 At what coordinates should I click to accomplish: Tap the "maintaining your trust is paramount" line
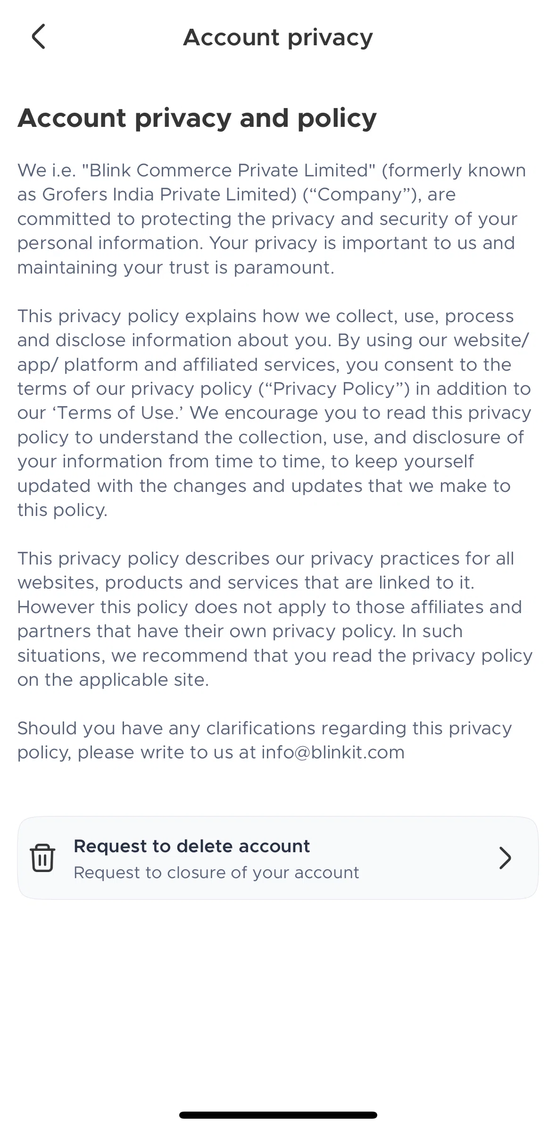click(x=176, y=267)
